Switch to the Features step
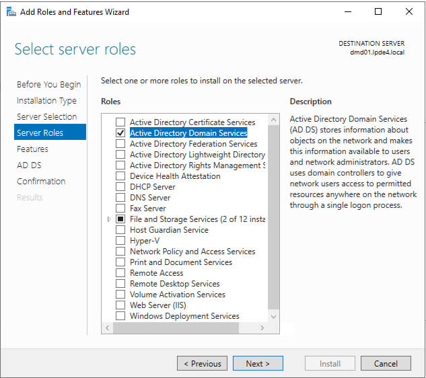 point(32,149)
